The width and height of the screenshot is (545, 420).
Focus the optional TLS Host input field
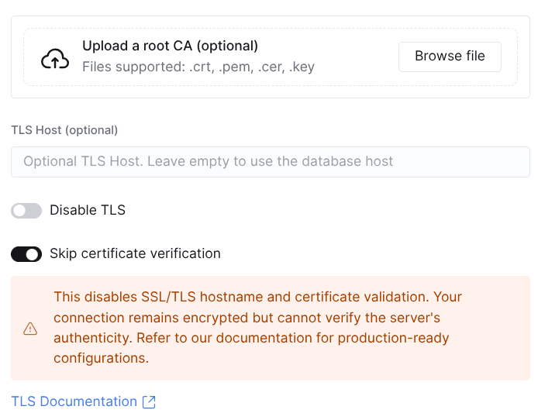(x=271, y=162)
